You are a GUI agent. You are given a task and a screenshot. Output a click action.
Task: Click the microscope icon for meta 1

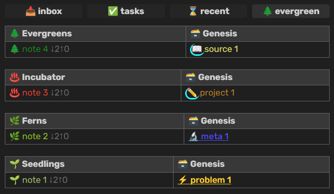[x=193, y=136]
